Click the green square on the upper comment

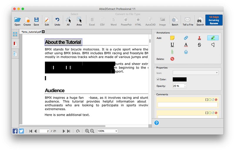(x=210, y=99)
